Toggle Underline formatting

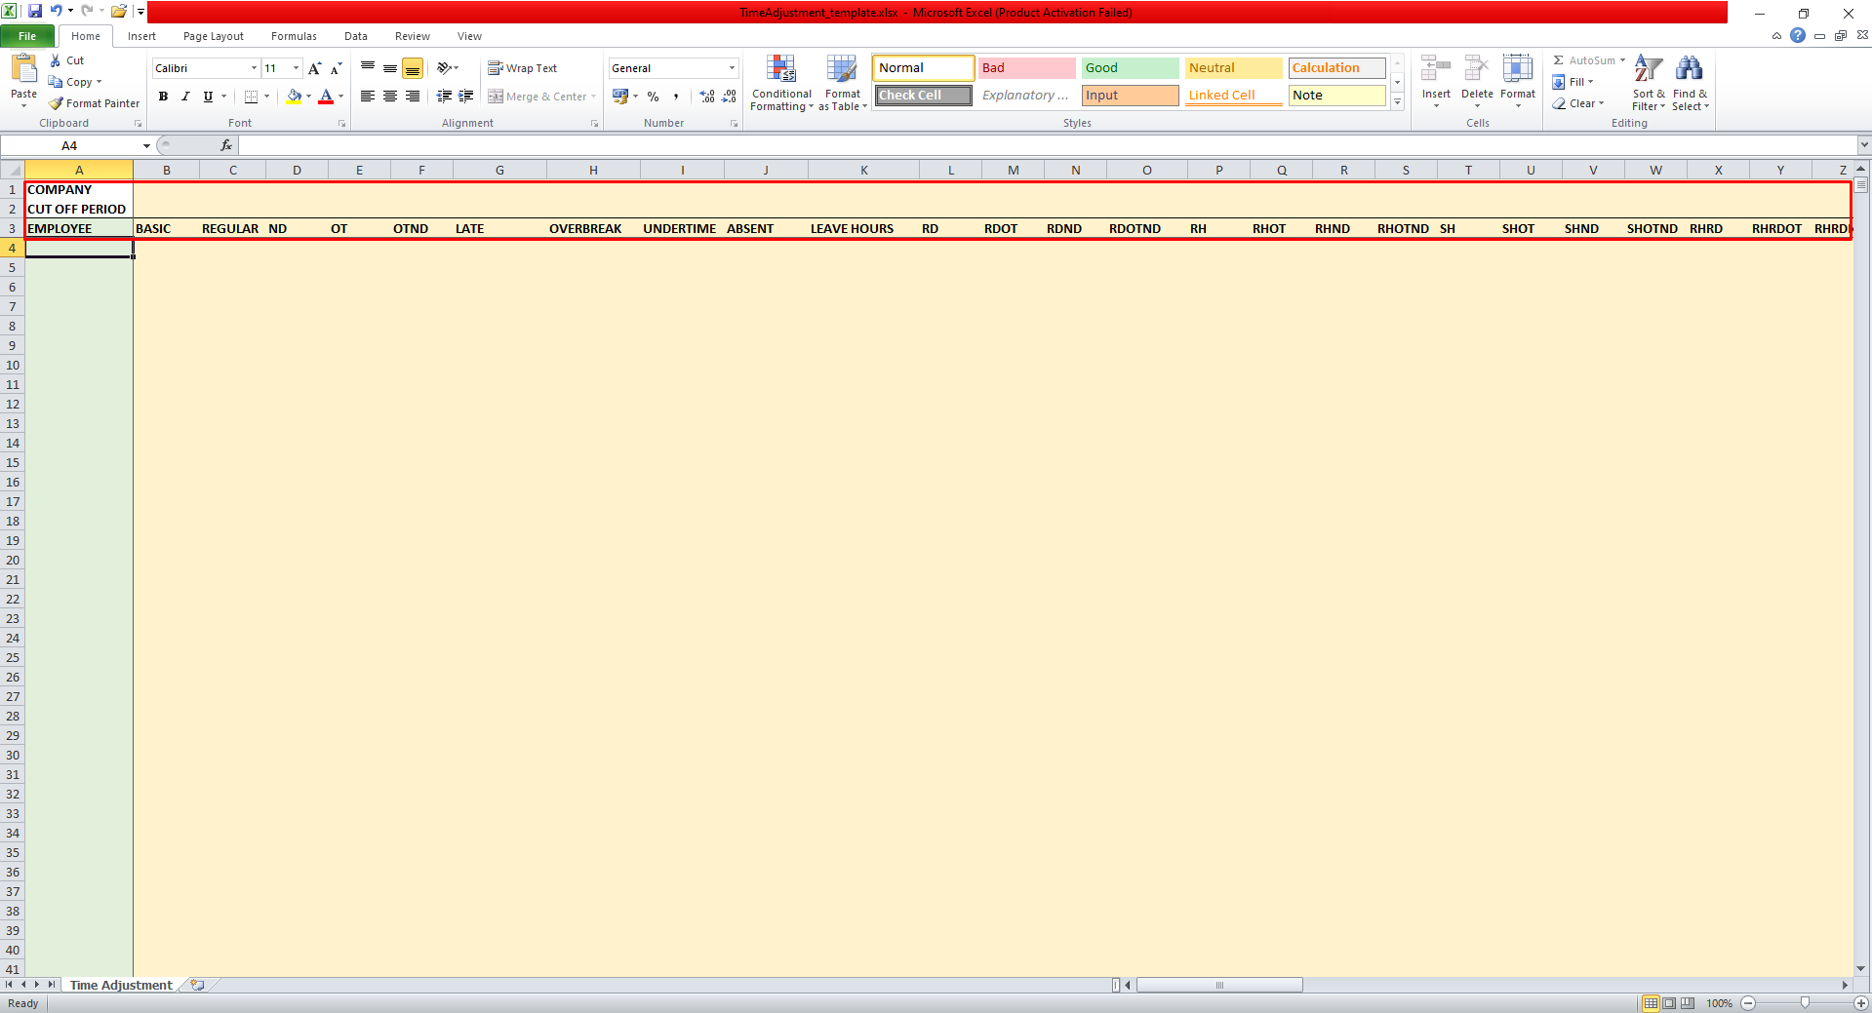tap(208, 97)
